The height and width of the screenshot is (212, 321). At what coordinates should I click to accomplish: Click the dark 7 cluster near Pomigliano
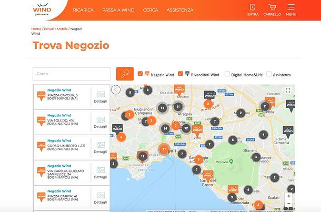click(x=215, y=122)
